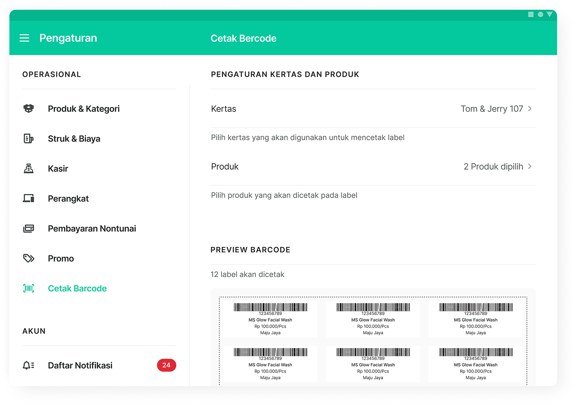Click PREVIEW BARCODE heading
The width and height of the screenshot is (579, 408).
[250, 250]
